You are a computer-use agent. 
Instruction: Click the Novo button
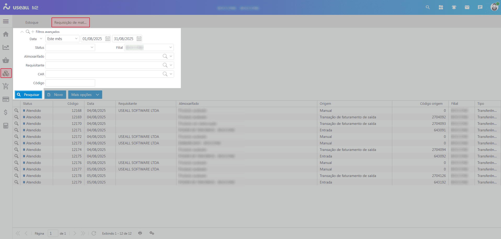tap(55, 95)
